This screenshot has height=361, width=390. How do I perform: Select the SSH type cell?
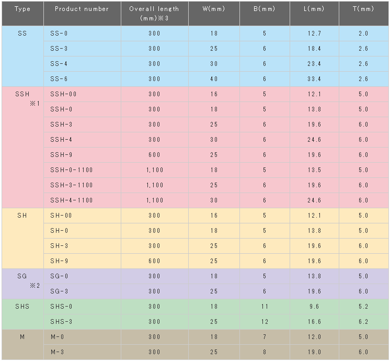coord(22,94)
